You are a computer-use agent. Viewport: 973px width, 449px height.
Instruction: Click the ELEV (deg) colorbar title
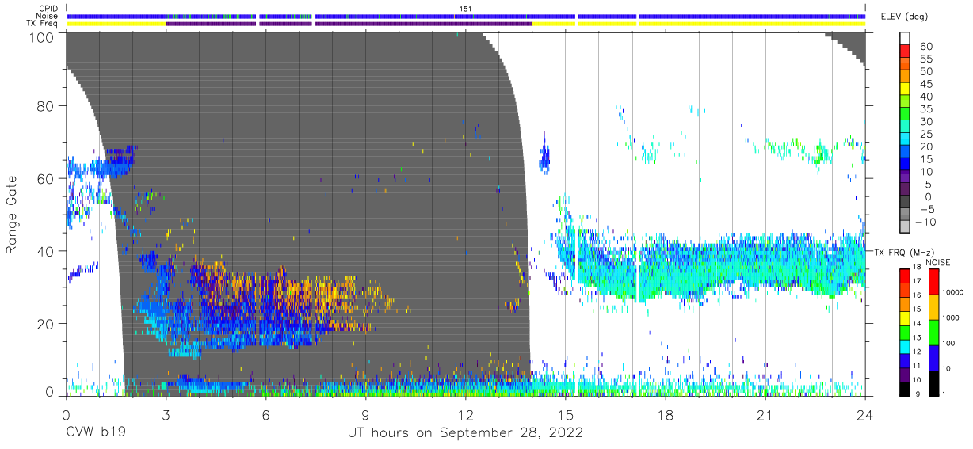[905, 17]
